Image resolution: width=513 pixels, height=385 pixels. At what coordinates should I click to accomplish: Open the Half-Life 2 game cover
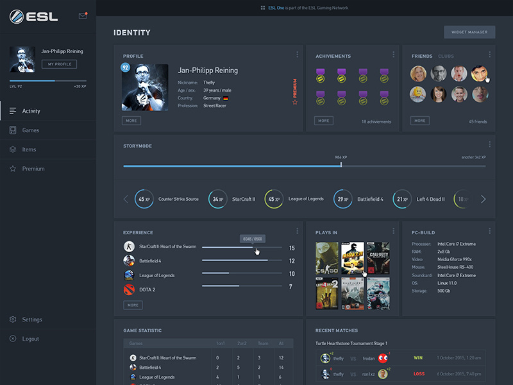click(x=352, y=293)
